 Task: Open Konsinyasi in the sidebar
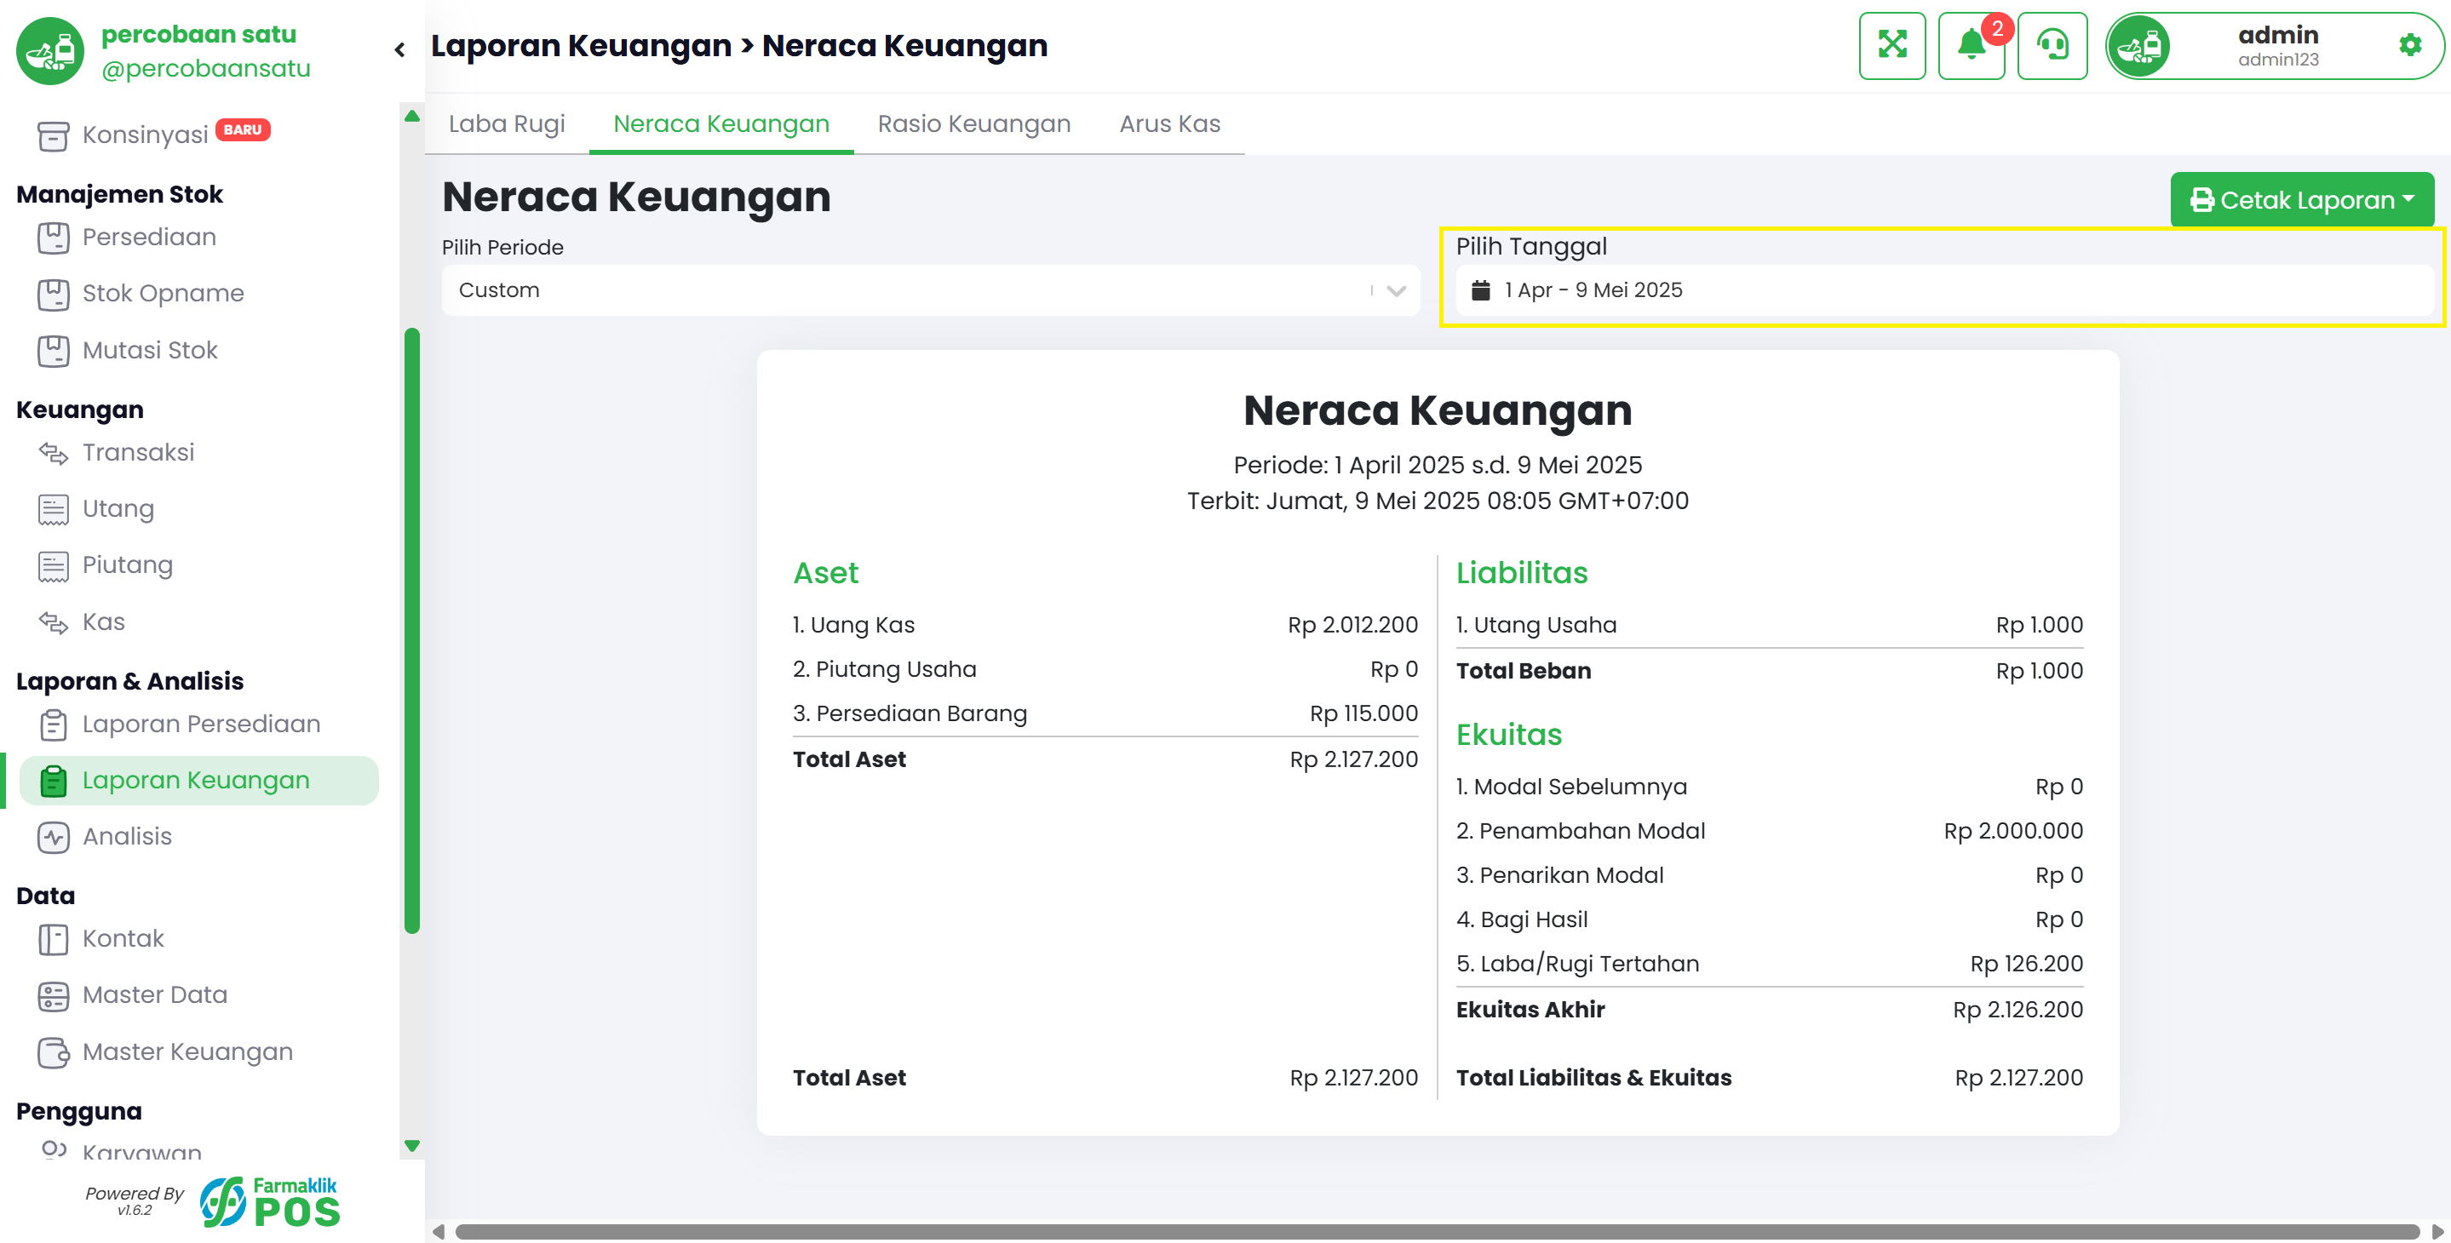(x=145, y=135)
